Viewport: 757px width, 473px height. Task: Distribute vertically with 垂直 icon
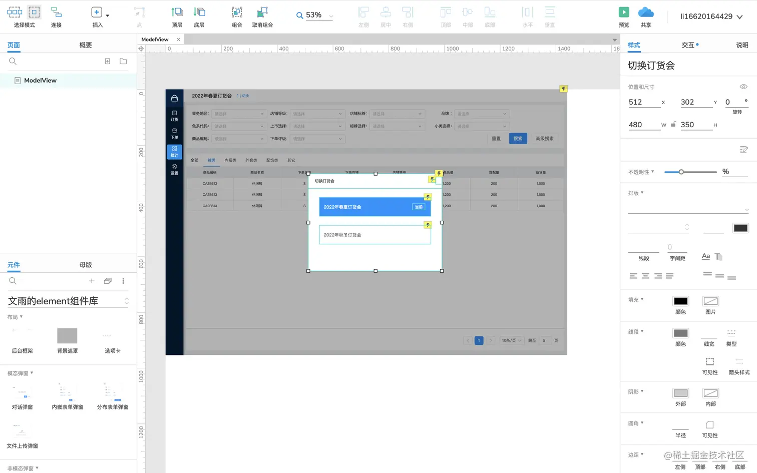(x=550, y=12)
